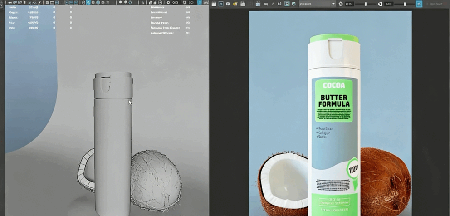The image size is (450, 216).
Task: Toggle the blue icon at the viewport toolbar's right end
Action: 200,3
